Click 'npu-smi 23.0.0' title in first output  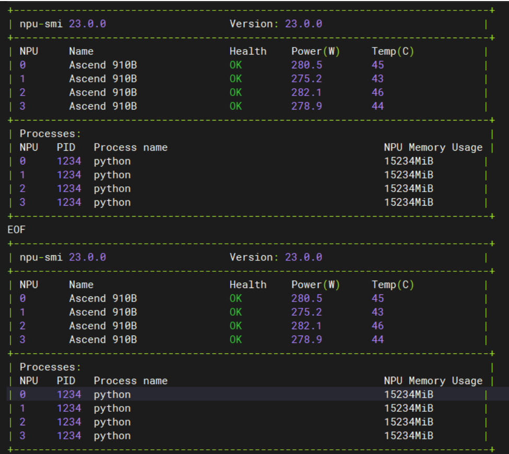pos(63,23)
